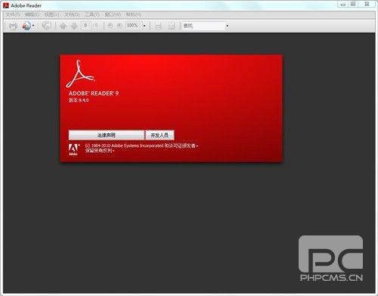The width and height of the screenshot is (378, 296).
Task: Click the fit width scrolling icon
Action: coord(158,26)
